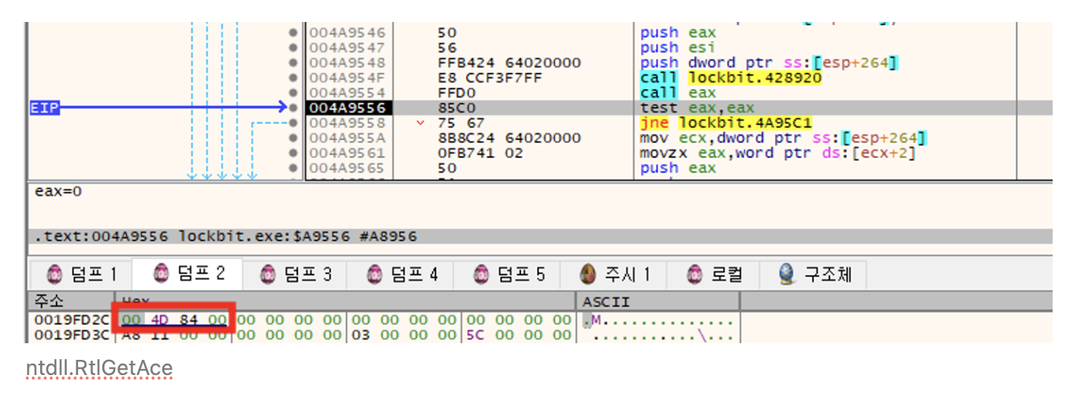The image size is (1089, 397).
Task: Click the '.text:004A9556 lockbit.exe' location line
Action: click(225, 236)
